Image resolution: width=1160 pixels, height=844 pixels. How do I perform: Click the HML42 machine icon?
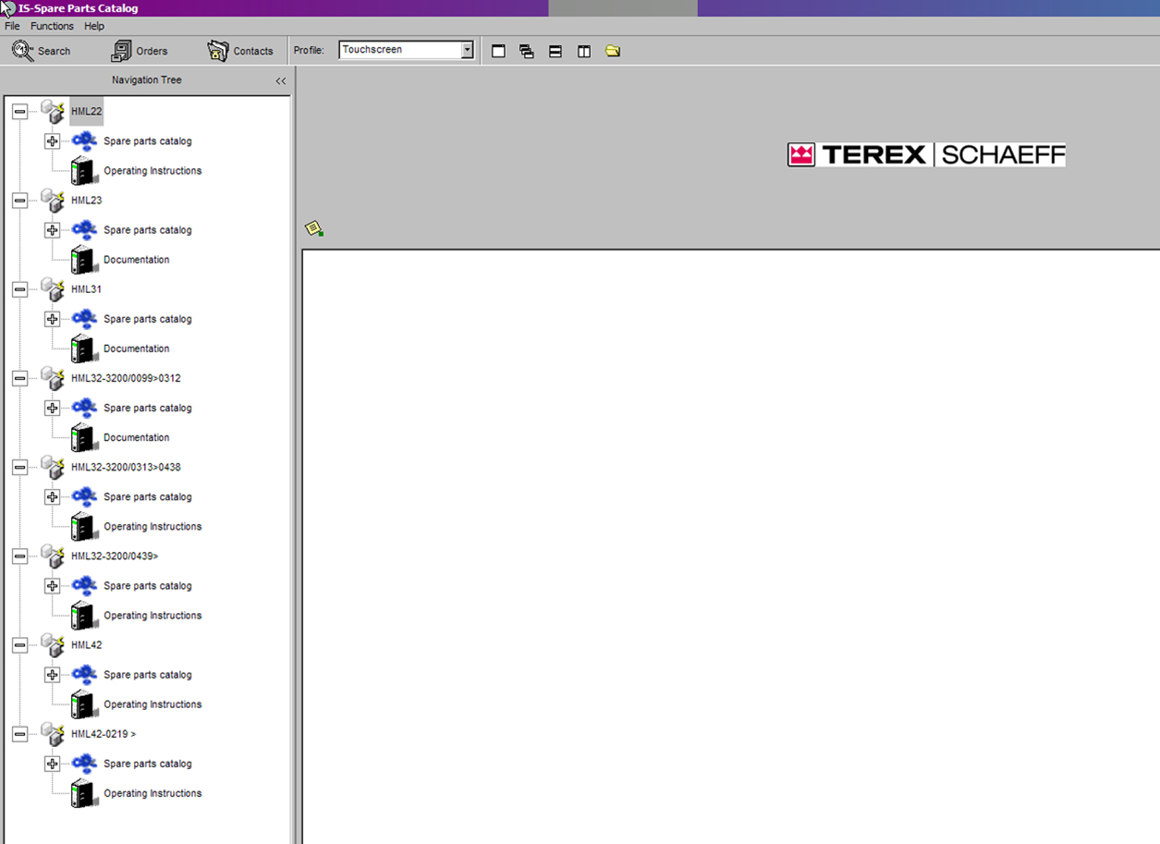[x=53, y=645]
